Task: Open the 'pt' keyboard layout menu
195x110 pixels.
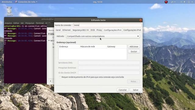Action: (x=173, y=2)
